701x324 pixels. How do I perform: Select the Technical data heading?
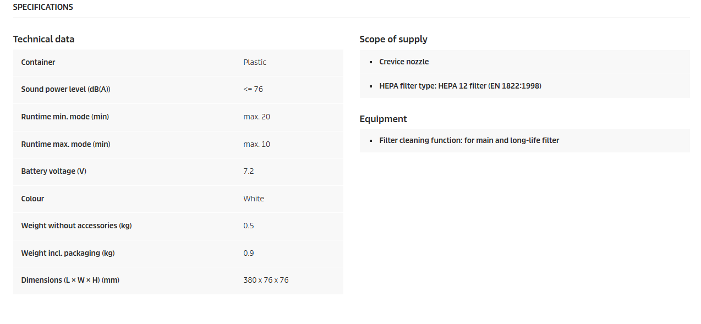coord(43,39)
